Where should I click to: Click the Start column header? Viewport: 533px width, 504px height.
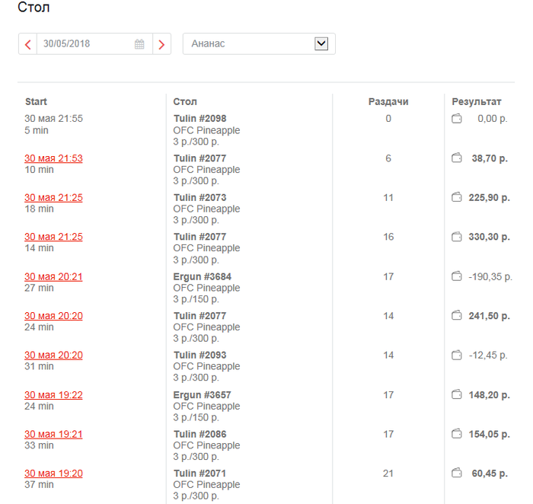click(36, 102)
